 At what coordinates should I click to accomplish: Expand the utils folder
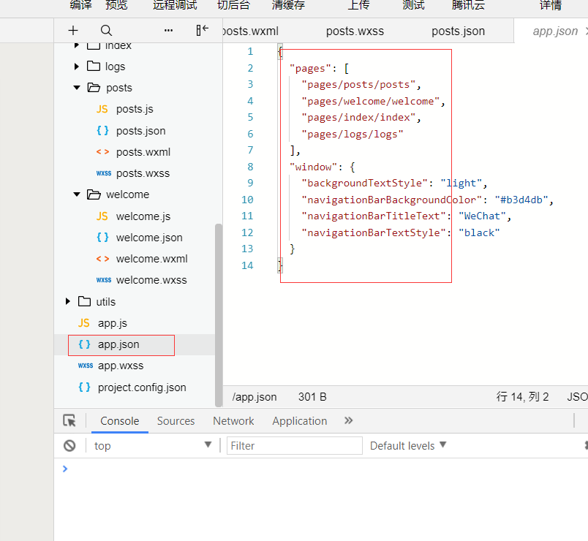click(68, 301)
